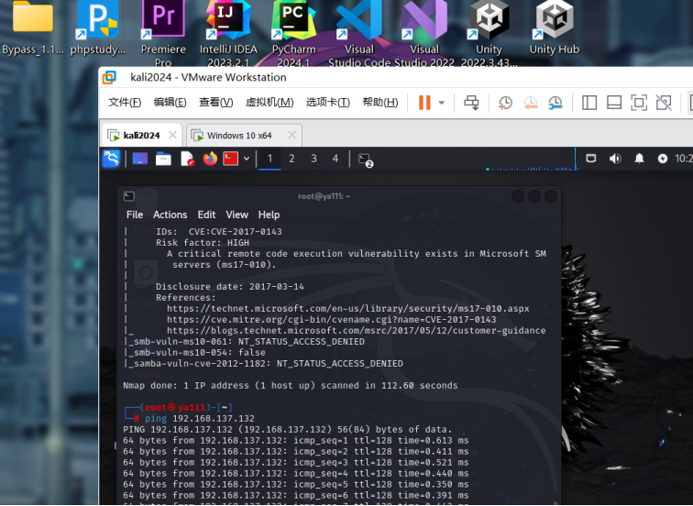Open the Bypass_1.1 folder on desktop

coord(33,27)
